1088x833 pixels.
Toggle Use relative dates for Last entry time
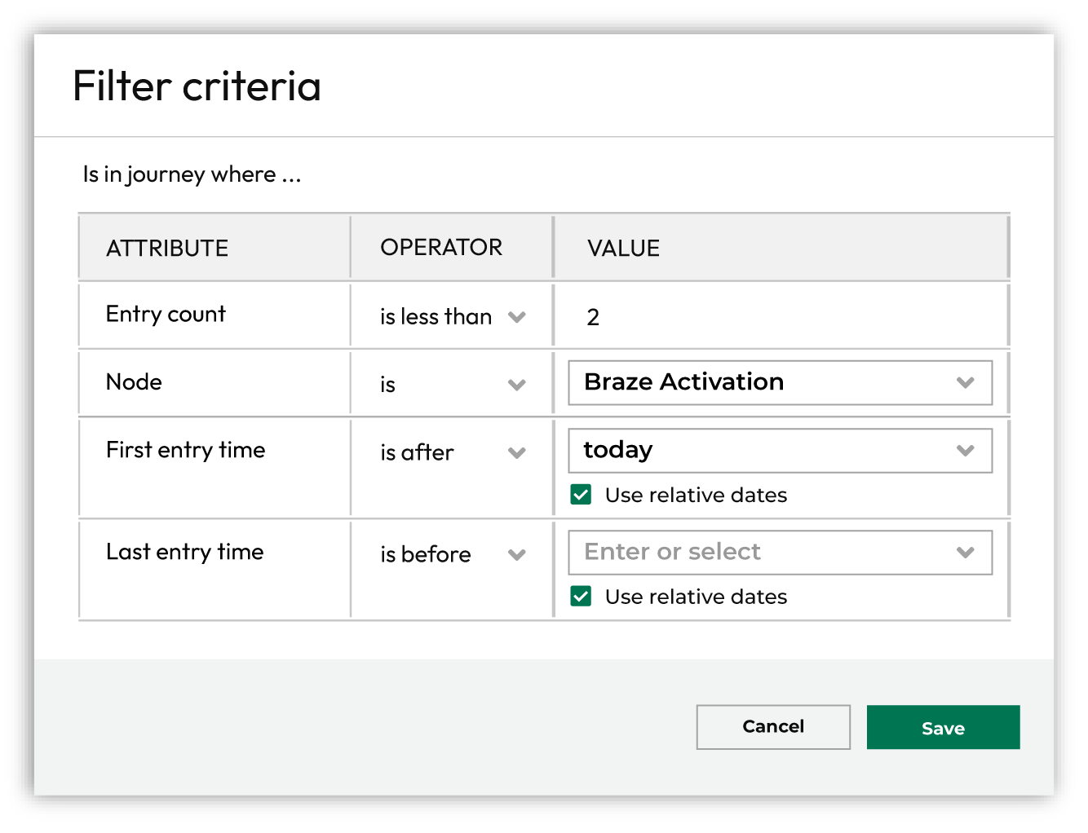[x=581, y=597]
